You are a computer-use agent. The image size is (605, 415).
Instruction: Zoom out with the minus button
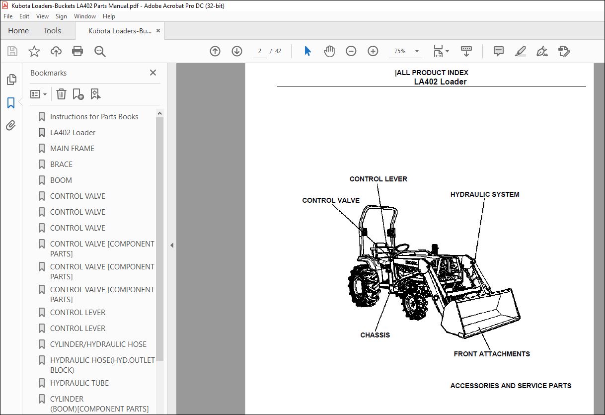[351, 51]
